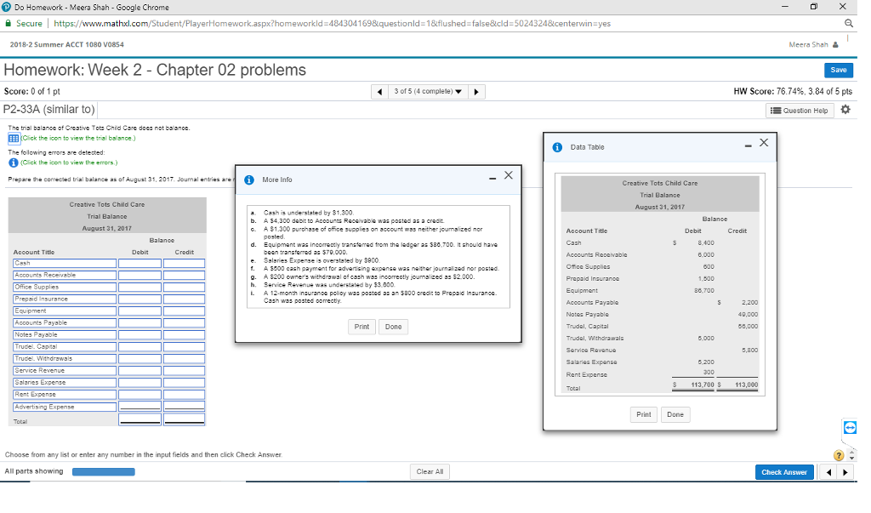Click the Accounts Receivable account title field
Image resolution: width=871 pixels, height=513 pixels.
click(65, 275)
